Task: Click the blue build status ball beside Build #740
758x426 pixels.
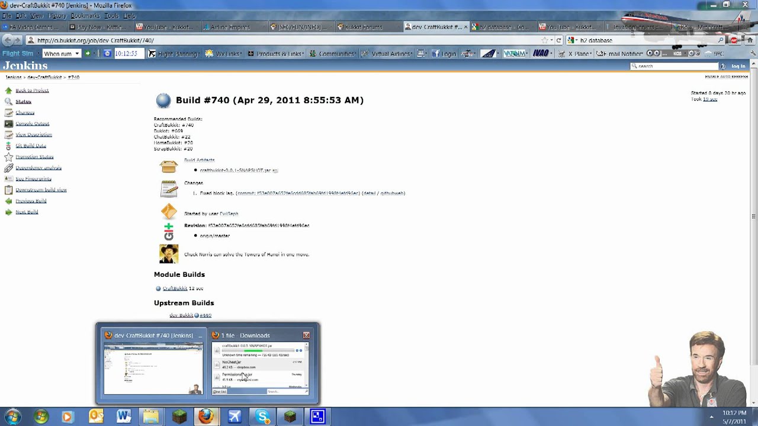Action: click(x=163, y=101)
